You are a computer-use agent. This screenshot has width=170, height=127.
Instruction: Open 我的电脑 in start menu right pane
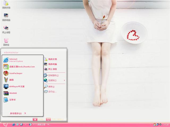[50, 64]
